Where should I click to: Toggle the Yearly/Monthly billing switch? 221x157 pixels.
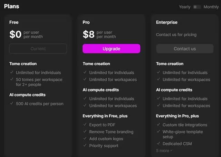(197, 7)
